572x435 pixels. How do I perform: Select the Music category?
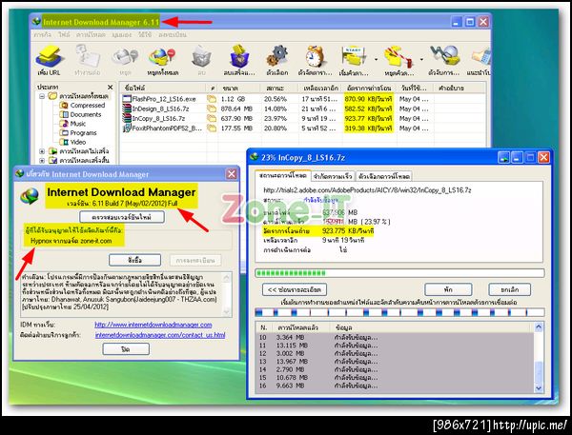[73, 124]
